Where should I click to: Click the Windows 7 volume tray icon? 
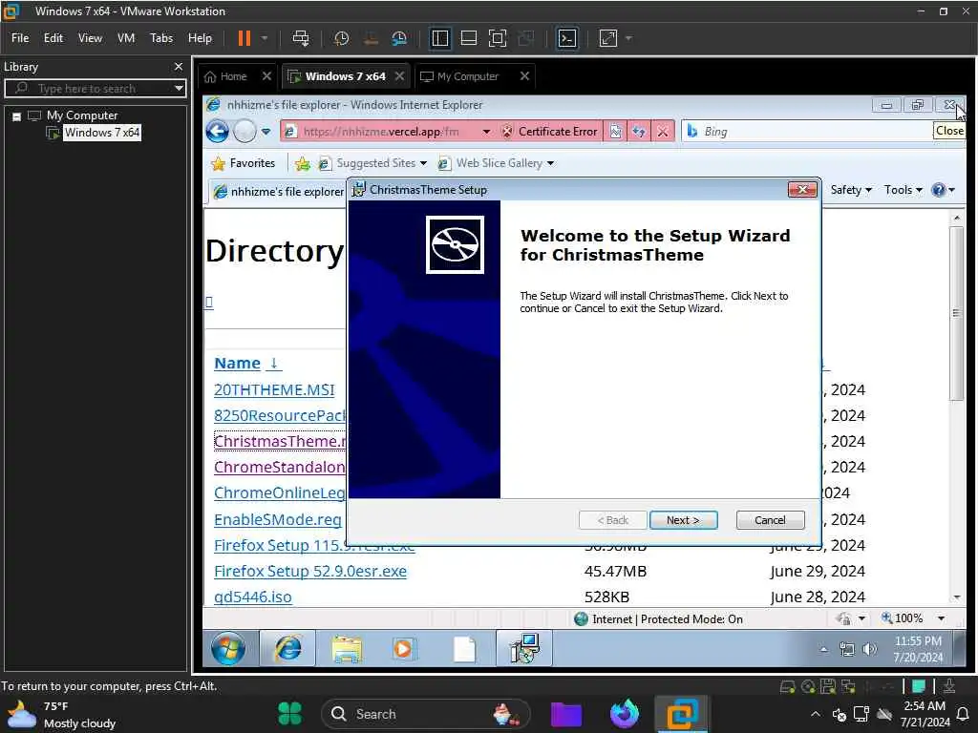coord(869,649)
